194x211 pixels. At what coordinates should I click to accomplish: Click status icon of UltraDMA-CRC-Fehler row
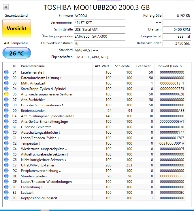(6, 165)
